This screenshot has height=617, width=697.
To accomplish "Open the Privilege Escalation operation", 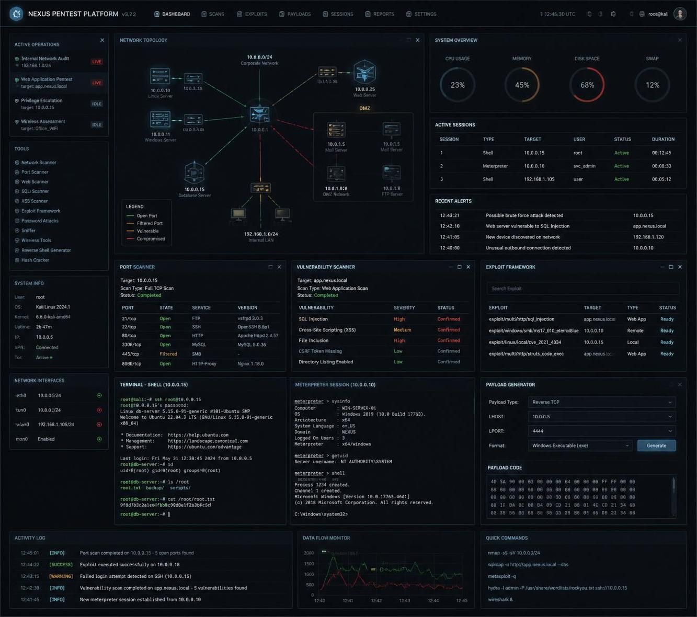I will 59,104.
